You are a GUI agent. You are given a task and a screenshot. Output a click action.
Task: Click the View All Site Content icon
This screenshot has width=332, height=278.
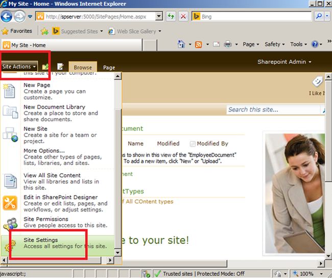10,181
